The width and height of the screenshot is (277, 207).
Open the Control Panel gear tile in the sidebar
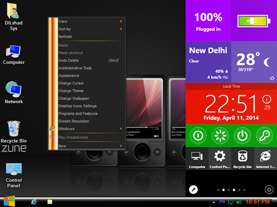coord(220,158)
